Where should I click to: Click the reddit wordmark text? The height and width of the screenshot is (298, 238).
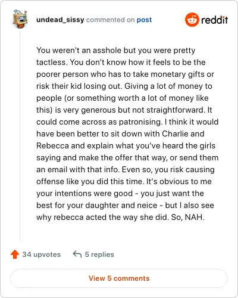pyautogui.click(x=214, y=20)
